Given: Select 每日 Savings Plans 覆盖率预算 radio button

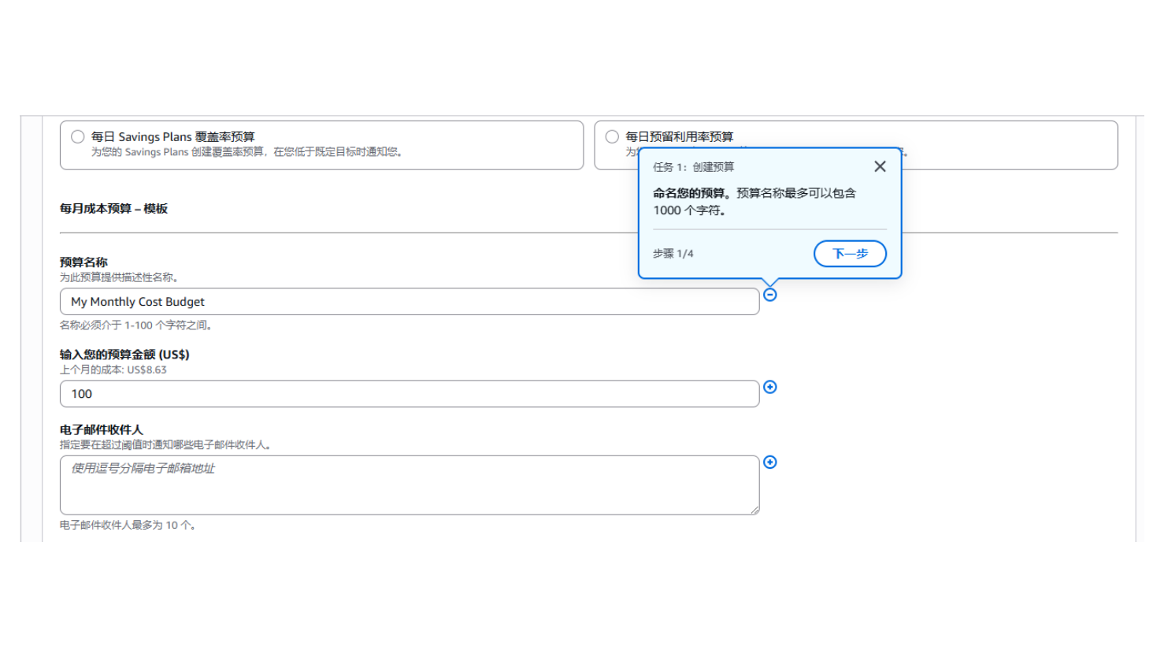Looking at the screenshot, I should tap(78, 137).
